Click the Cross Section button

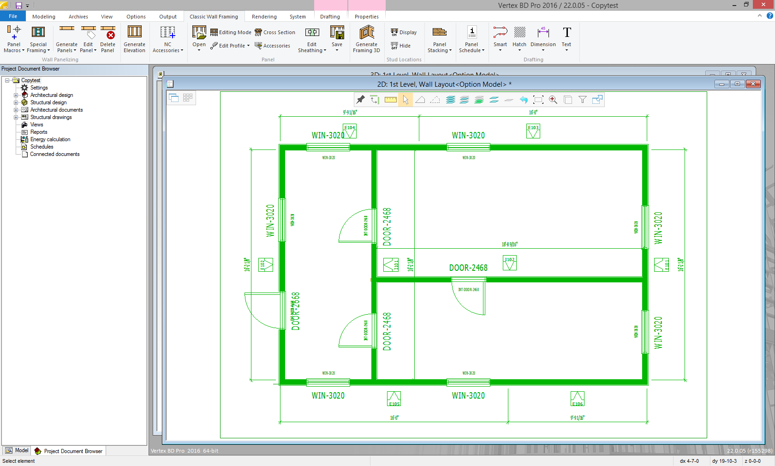pyautogui.click(x=275, y=32)
